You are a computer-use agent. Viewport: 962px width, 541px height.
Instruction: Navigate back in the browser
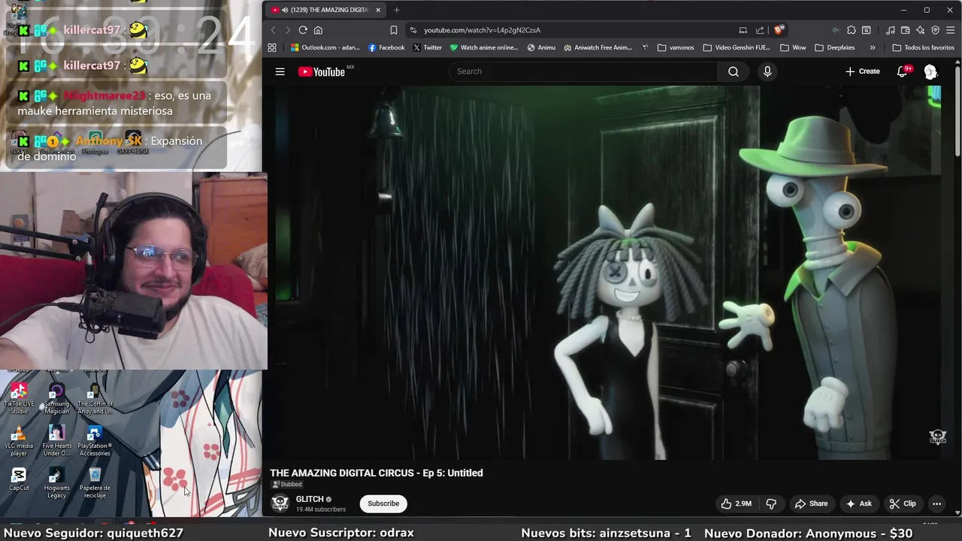(273, 30)
